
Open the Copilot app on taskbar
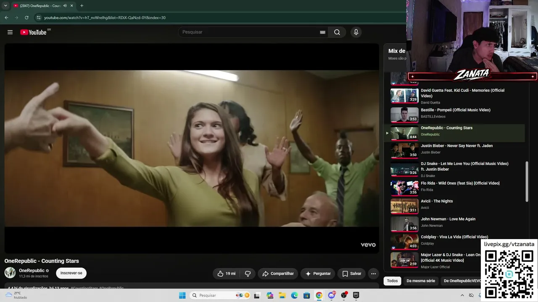[x=270, y=295]
